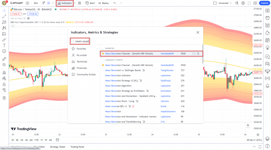Select My scripts category
This screenshot has height=150, width=271.
tap(79, 55)
